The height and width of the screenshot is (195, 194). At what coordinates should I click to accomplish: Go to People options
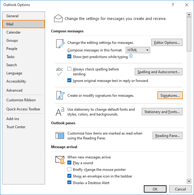[x=24, y=49]
